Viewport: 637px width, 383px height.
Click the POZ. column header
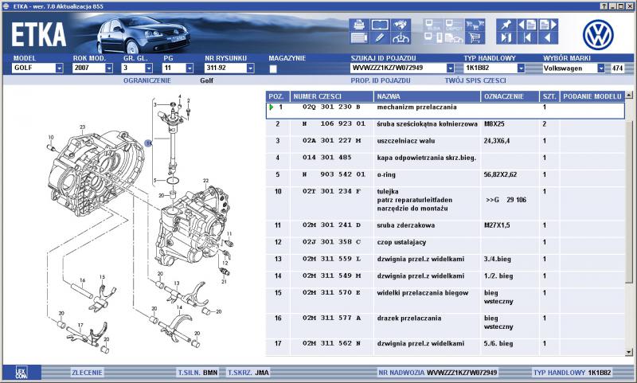278,96
